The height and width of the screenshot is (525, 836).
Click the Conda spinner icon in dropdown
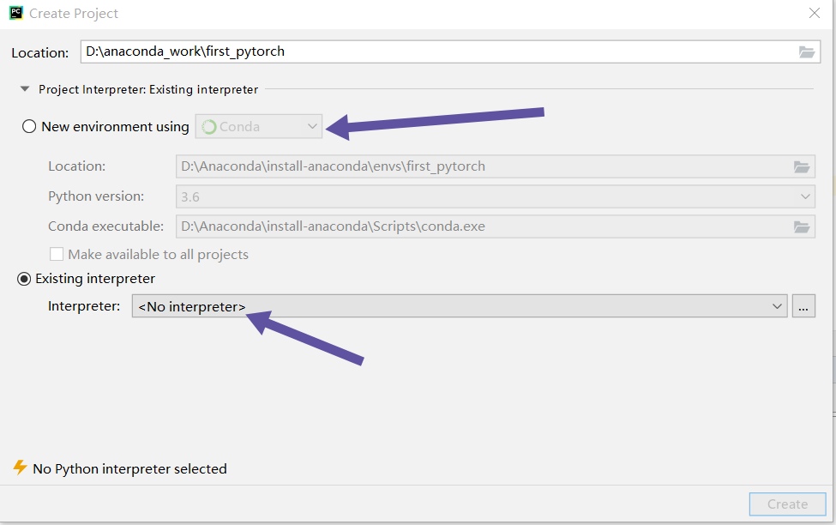click(209, 127)
